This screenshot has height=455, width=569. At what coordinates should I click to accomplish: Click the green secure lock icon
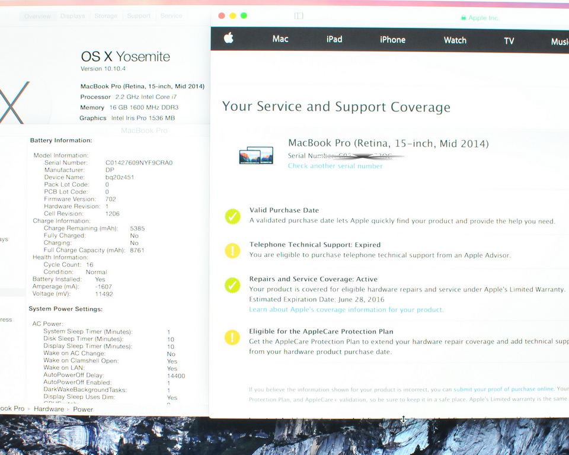[463, 17]
